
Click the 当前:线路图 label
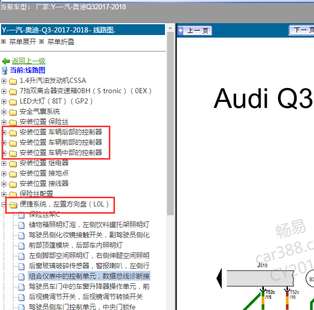[28, 70]
